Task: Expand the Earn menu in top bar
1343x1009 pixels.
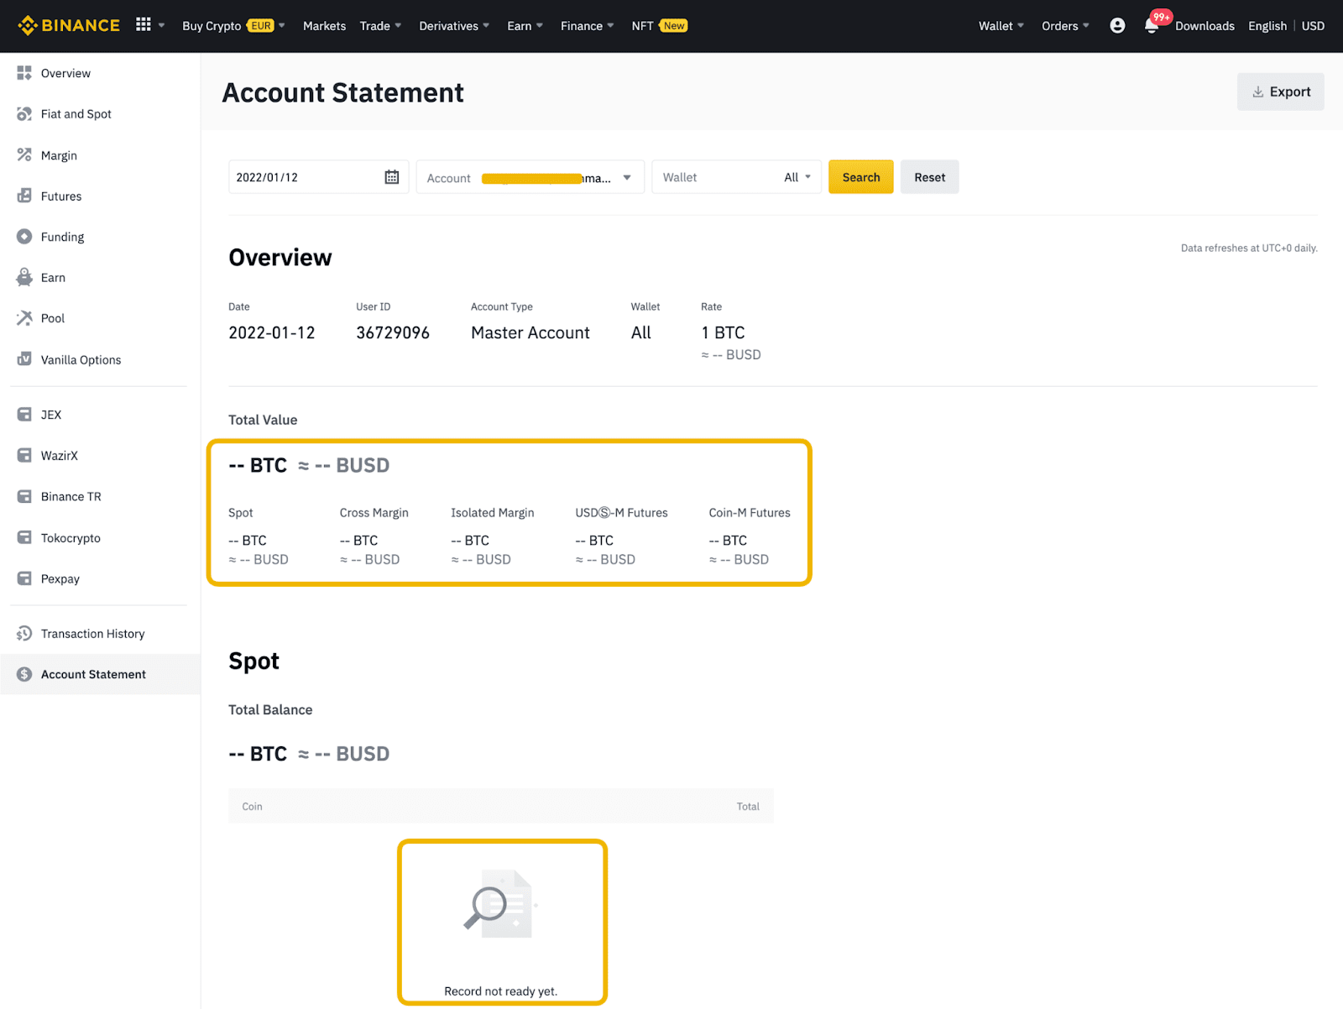Action: tap(525, 26)
